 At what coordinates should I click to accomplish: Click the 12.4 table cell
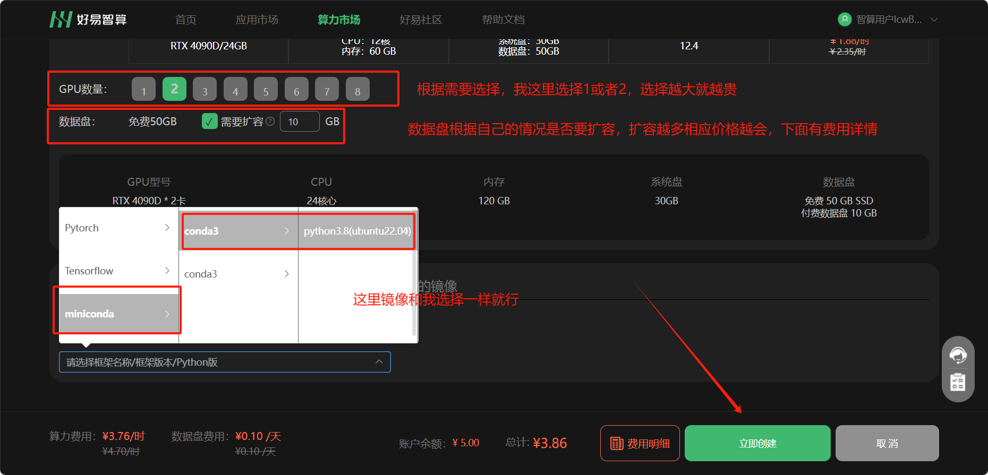(x=689, y=46)
